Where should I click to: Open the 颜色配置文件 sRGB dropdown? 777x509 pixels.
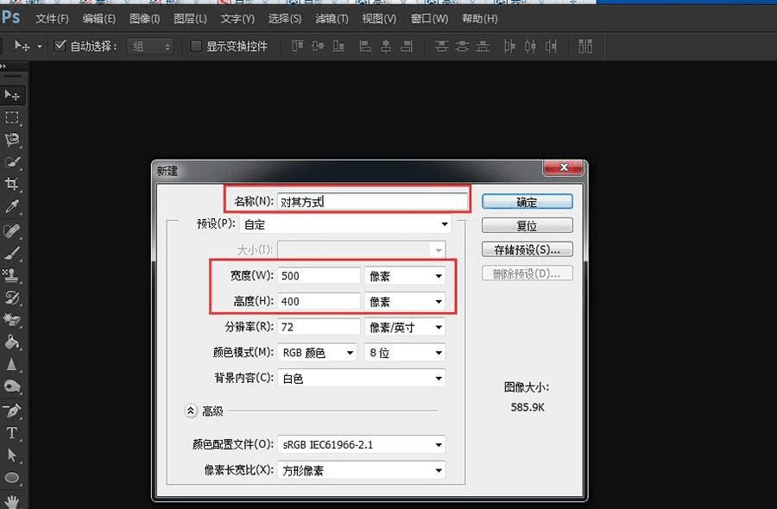[x=361, y=444]
